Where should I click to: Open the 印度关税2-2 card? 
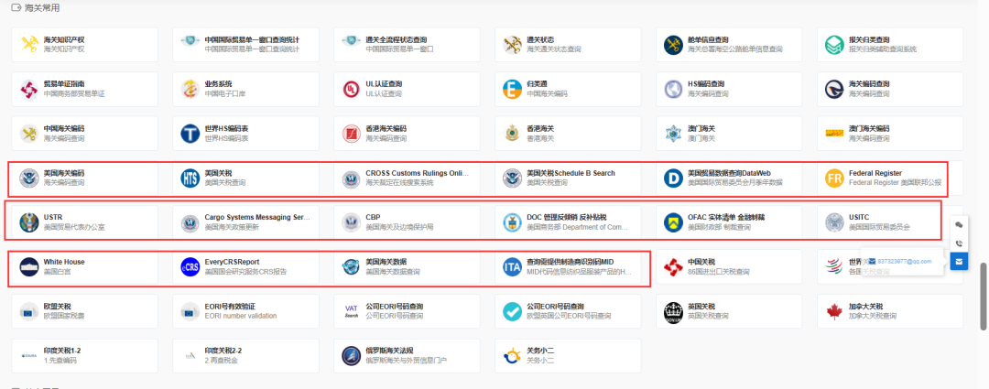click(246, 356)
